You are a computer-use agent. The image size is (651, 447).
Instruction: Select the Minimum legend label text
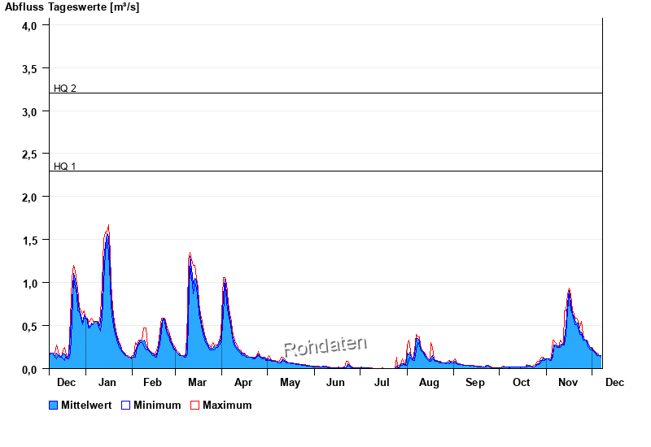point(157,405)
